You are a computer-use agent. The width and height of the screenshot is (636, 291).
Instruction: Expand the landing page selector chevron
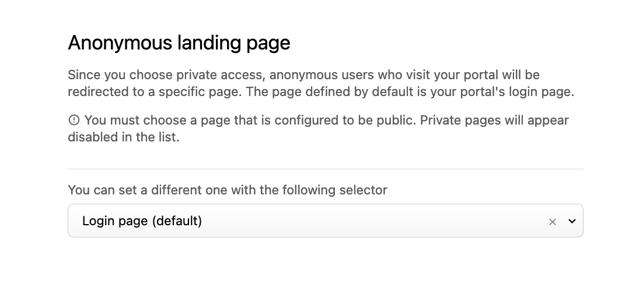(x=572, y=221)
